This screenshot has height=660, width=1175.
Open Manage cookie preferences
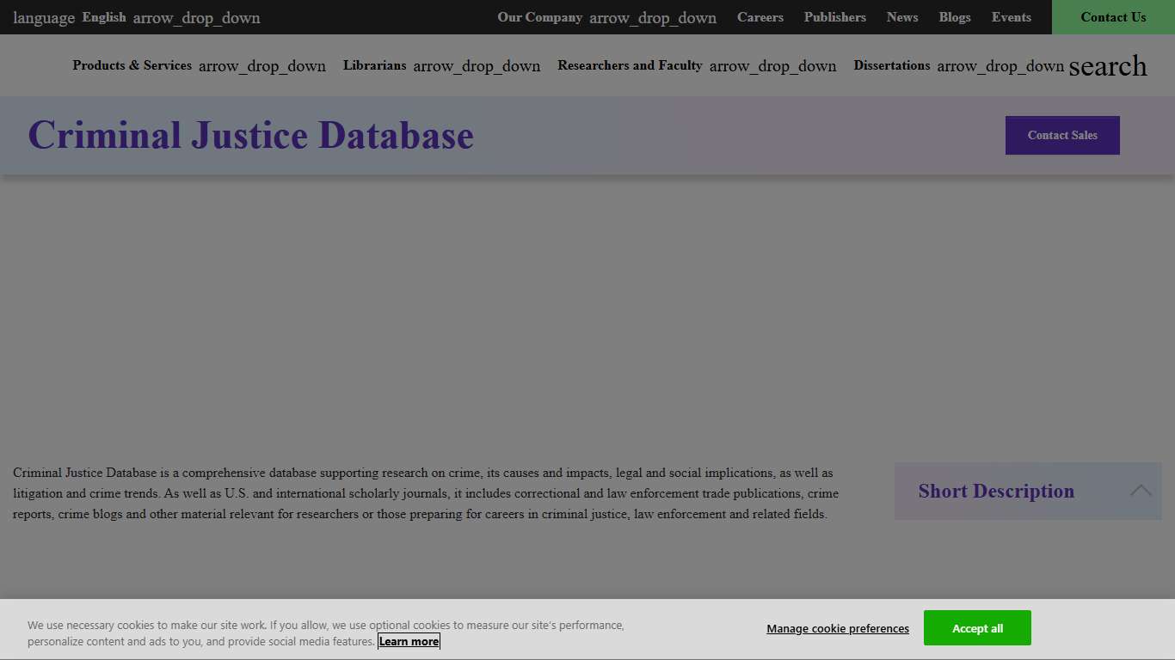pyautogui.click(x=837, y=628)
